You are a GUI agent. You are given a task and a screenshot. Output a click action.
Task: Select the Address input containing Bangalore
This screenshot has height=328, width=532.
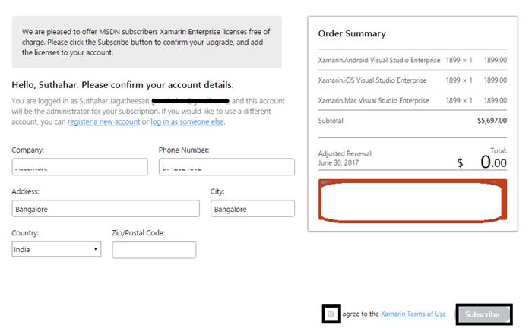pyautogui.click(x=106, y=209)
